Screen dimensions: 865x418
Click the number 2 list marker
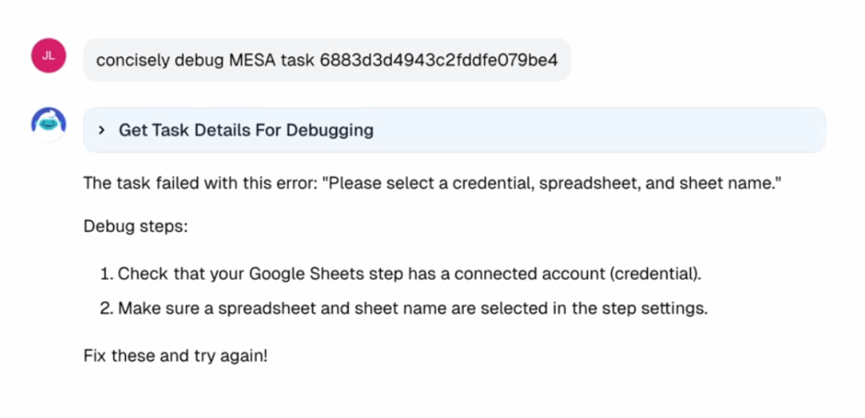[106, 308]
